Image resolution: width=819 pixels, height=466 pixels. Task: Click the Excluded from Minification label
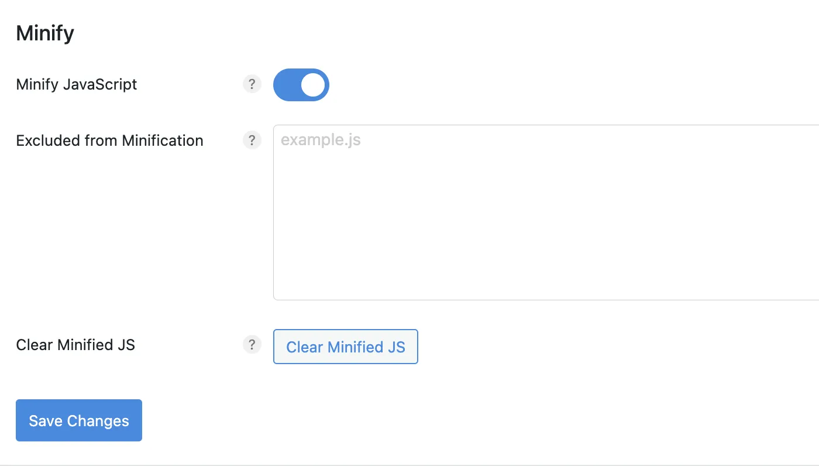[x=110, y=141]
